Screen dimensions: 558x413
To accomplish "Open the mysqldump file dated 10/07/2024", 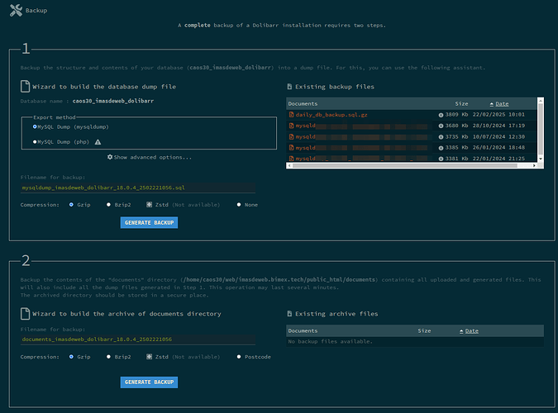I will point(361,137).
